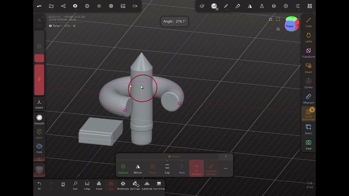Select the Lathe tool
Screen dimensions: 349x196
308,38
